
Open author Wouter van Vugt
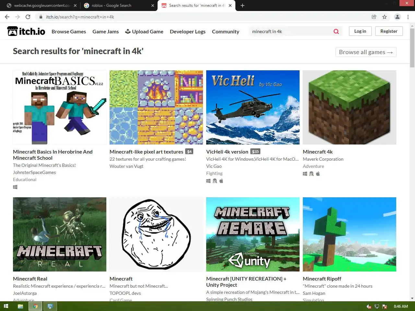126,166
